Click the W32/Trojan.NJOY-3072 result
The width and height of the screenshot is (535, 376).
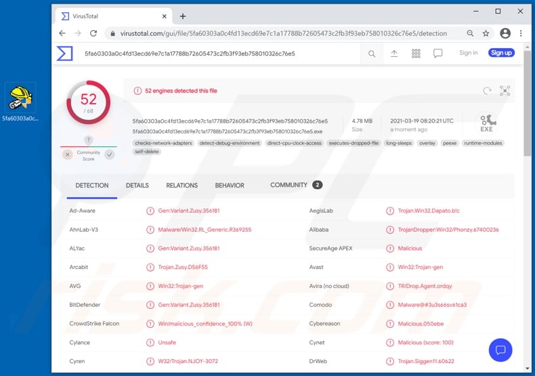click(x=188, y=361)
